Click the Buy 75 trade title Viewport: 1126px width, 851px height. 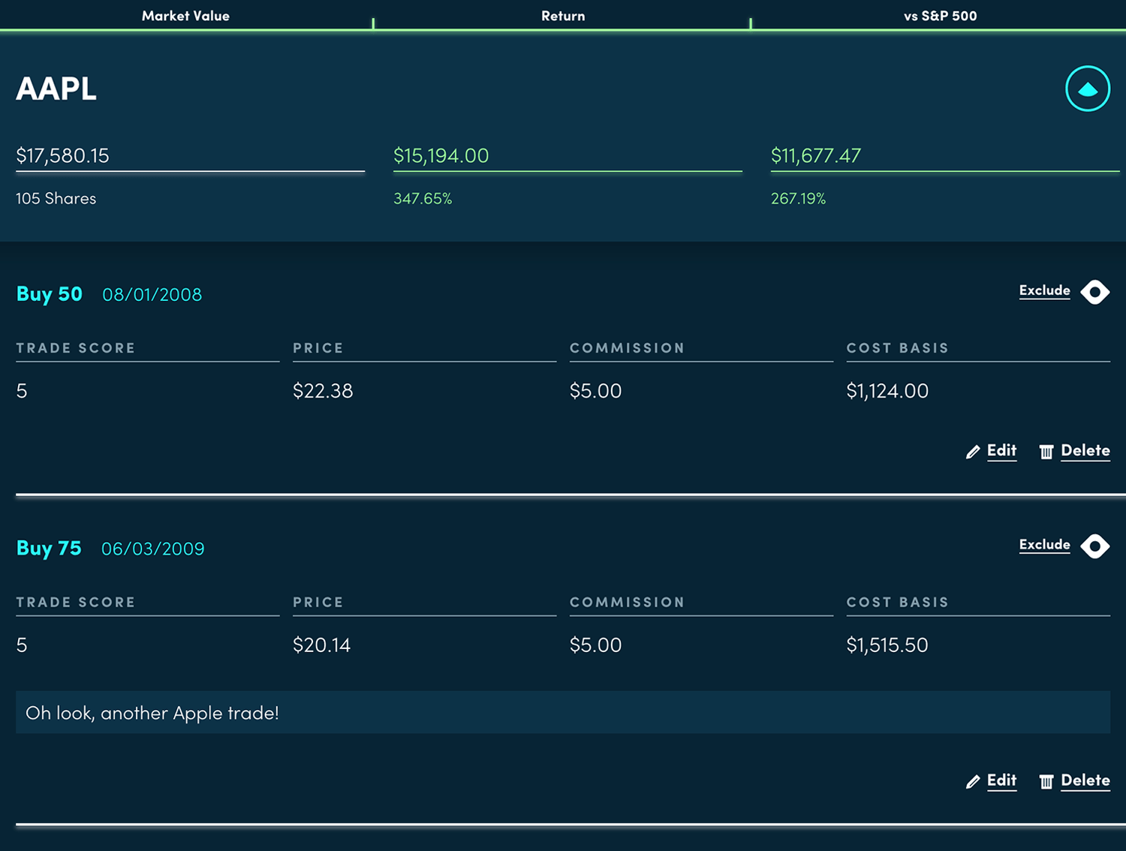pyautogui.click(x=49, y=549)
